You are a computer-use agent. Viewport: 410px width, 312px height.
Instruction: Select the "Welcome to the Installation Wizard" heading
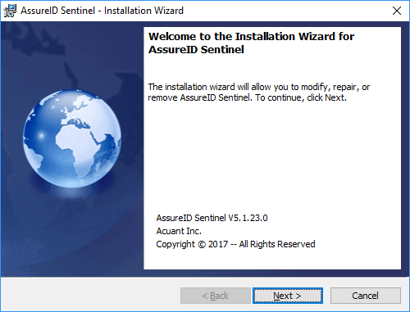coord(251,37)
